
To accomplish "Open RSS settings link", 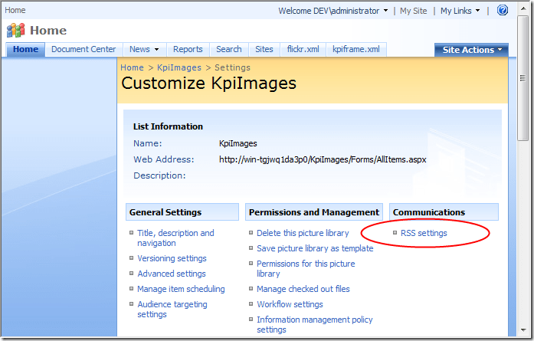I will tap(424, 233).
